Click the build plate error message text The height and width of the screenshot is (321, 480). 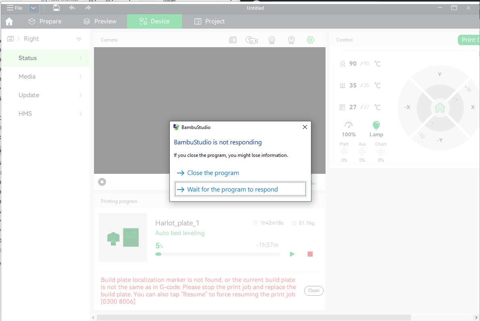(198, 291)
